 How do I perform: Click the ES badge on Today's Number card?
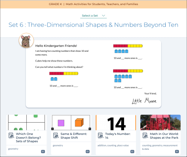tap(132, 151)
